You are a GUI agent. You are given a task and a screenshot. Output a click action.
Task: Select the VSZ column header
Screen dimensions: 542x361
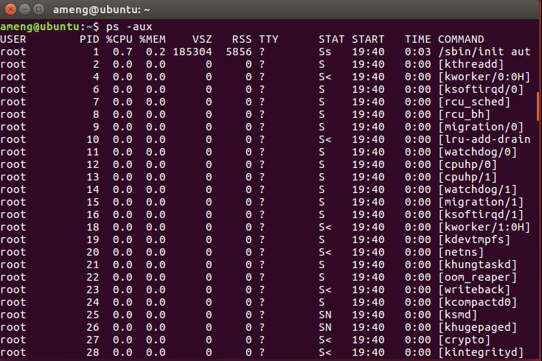tap(202, 39)
